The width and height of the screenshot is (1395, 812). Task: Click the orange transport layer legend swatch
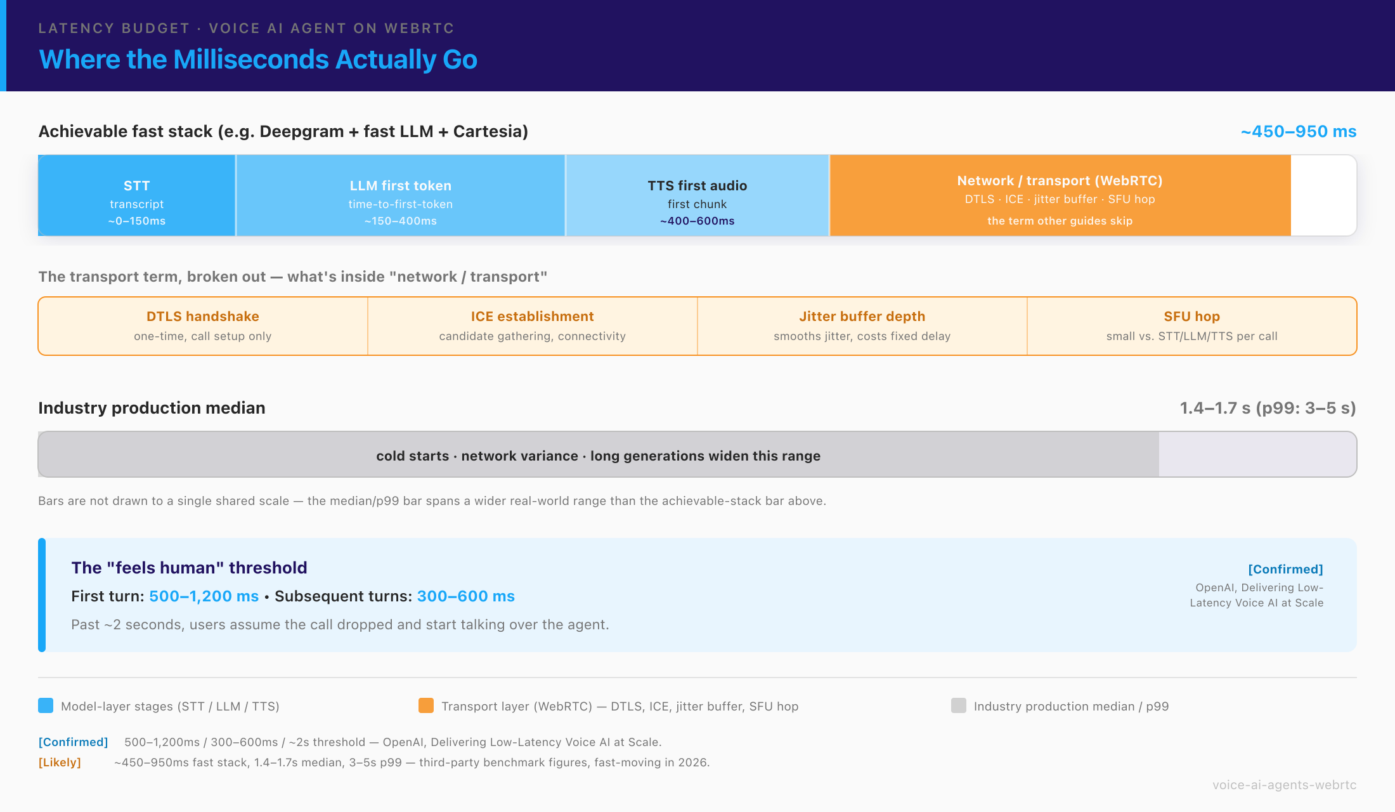426,705
